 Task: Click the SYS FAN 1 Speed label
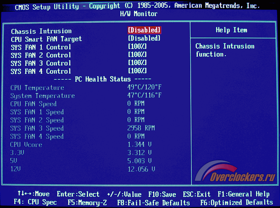pos(37,112)
